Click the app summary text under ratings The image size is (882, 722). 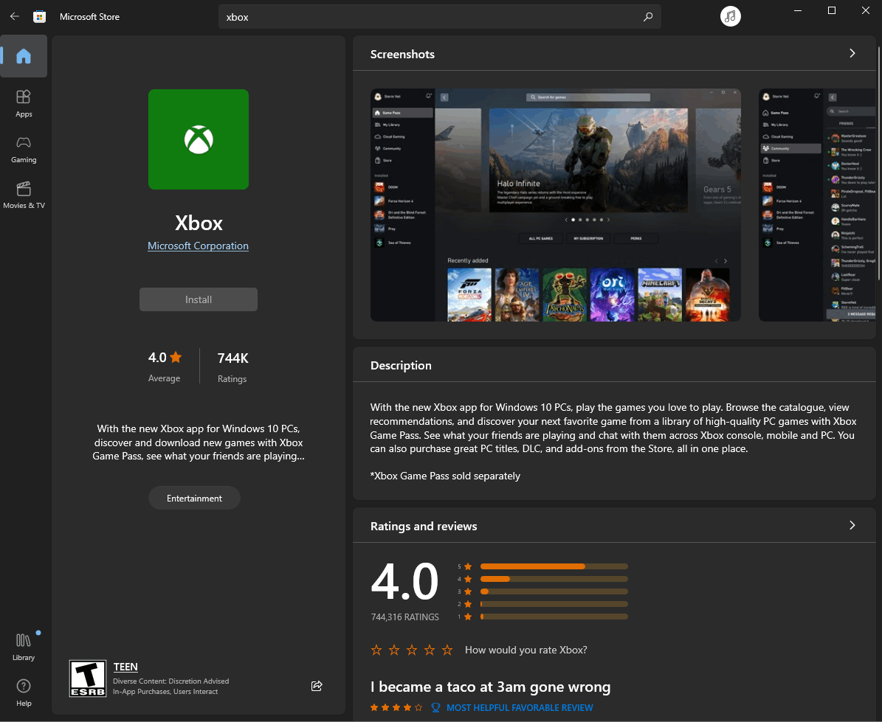(199, 442)
